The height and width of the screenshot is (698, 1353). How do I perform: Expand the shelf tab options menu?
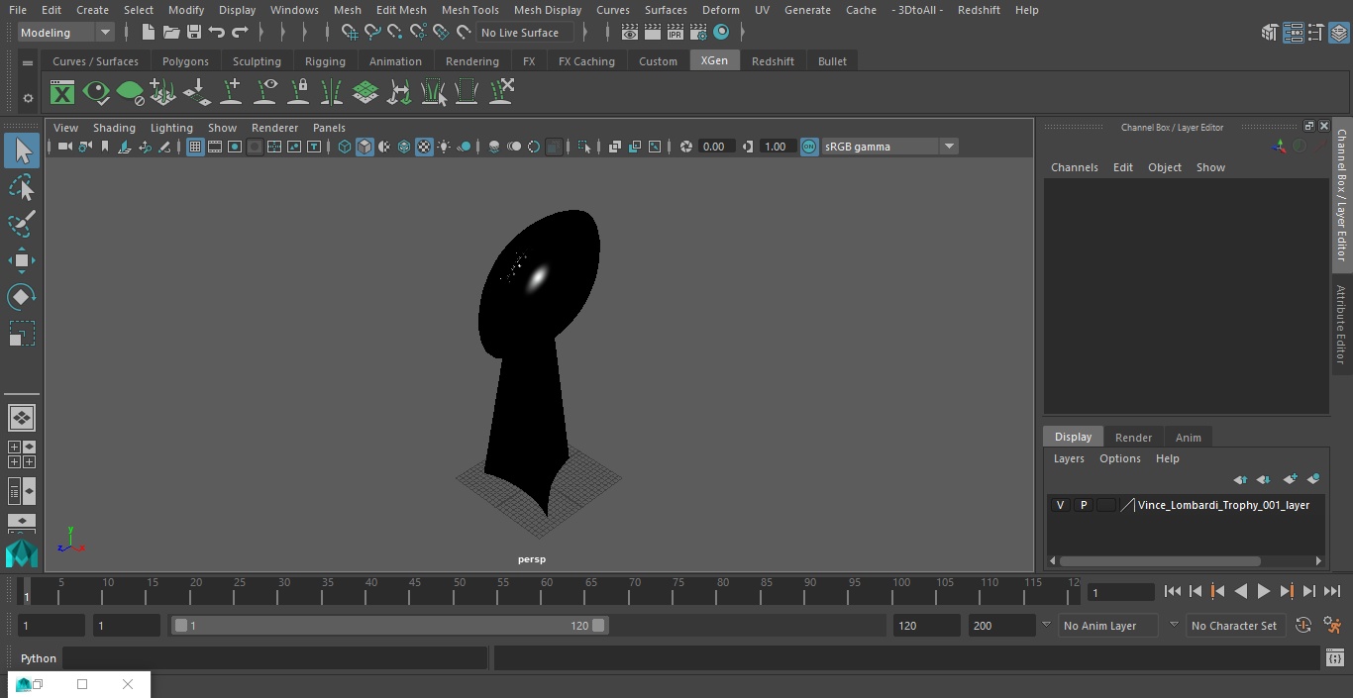[x=28, y=62]
